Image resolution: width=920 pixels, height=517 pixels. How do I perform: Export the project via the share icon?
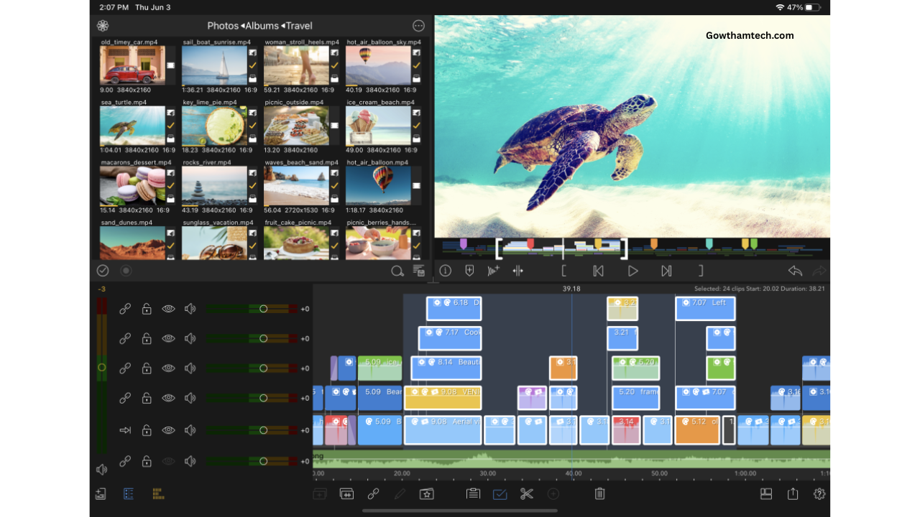pyautogui.click(x=792, y=494)
